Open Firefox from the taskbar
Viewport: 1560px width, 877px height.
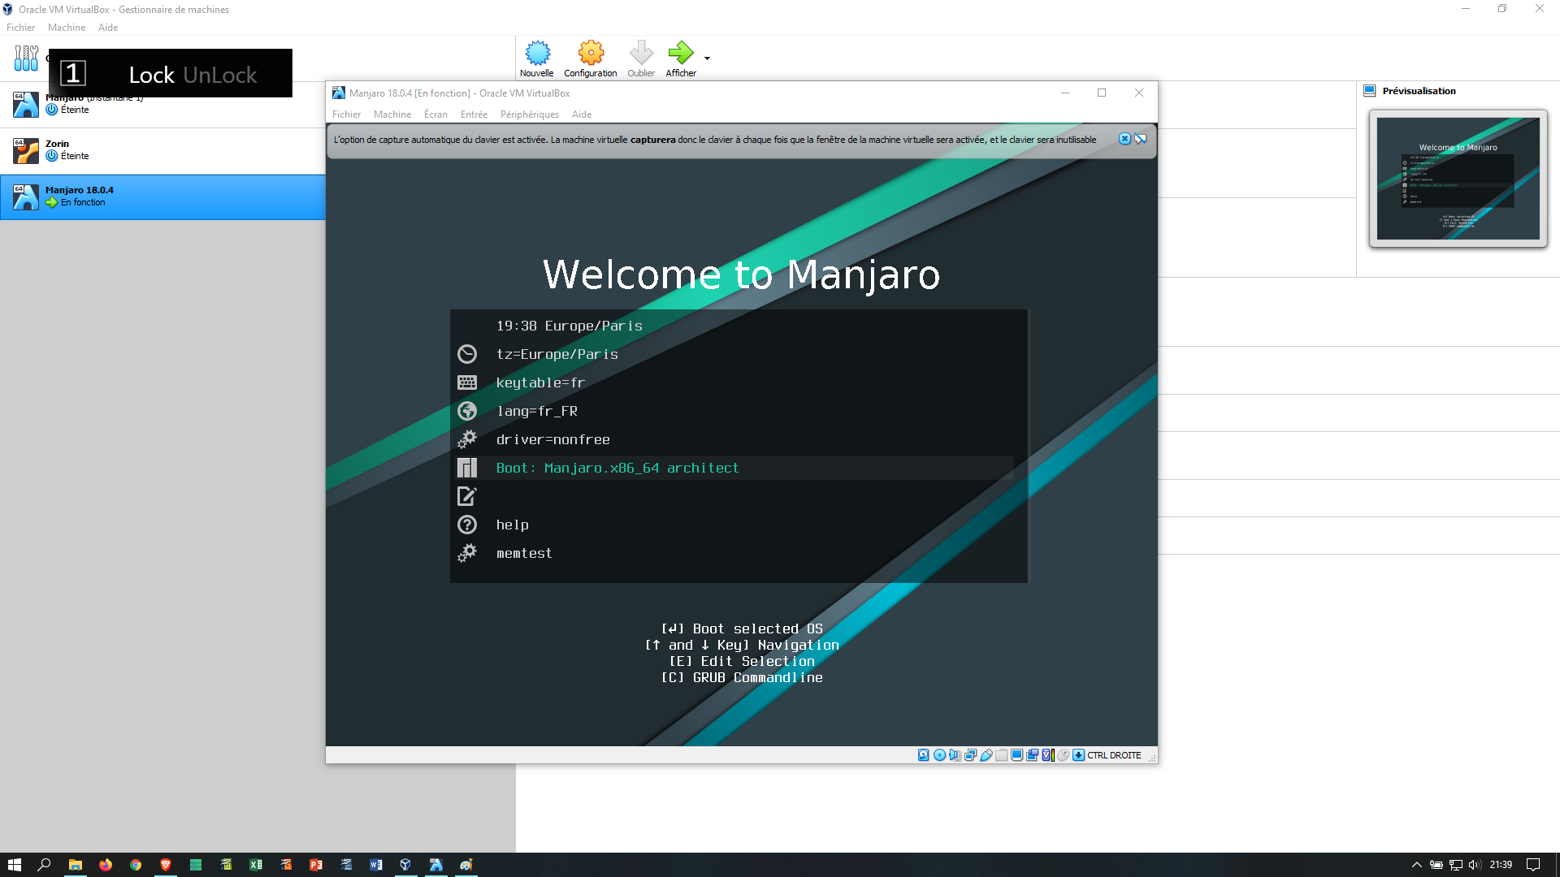(x=106, y=865)
